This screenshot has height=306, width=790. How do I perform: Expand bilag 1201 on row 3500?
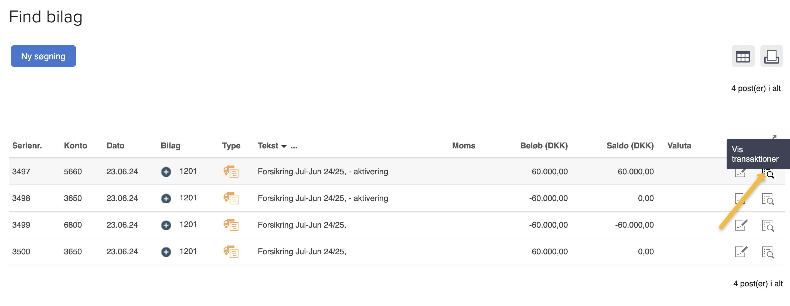click(x=166, y=252)
